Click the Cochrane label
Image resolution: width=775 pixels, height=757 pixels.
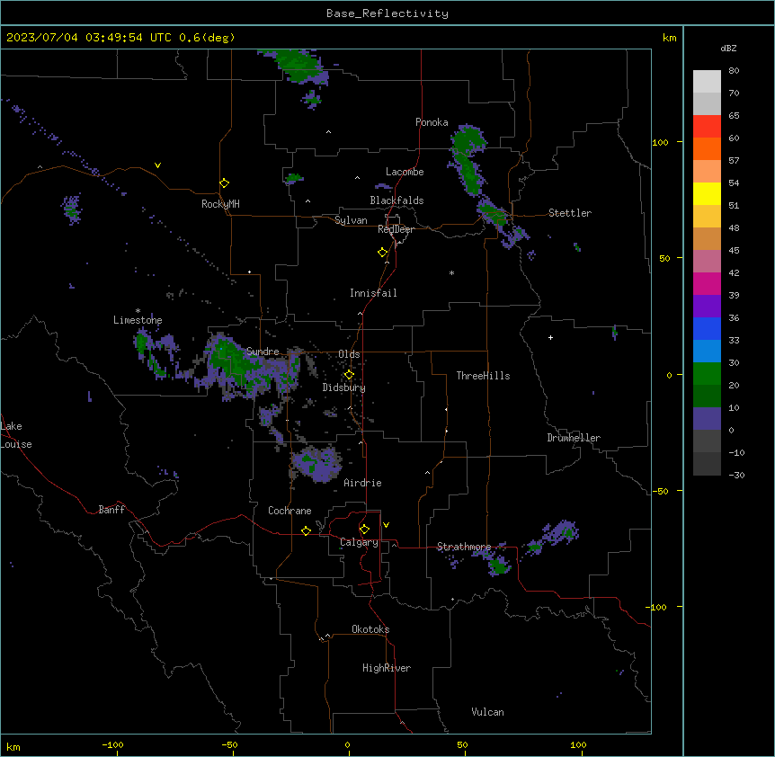coord(290,511)
